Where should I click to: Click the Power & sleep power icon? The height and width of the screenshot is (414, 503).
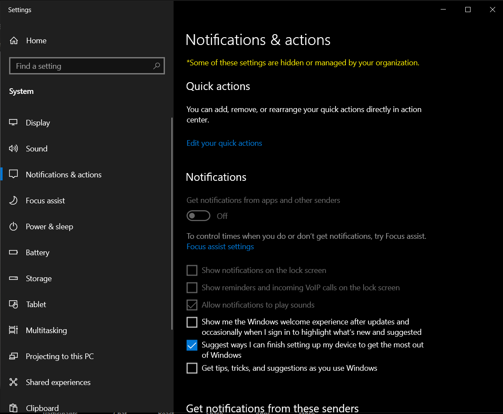pyautogui.click(x=13, y=226)
